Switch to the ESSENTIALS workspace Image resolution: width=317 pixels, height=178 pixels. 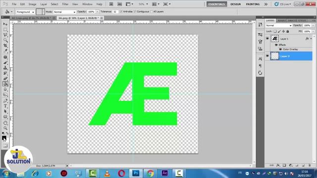tap(216, 4)
